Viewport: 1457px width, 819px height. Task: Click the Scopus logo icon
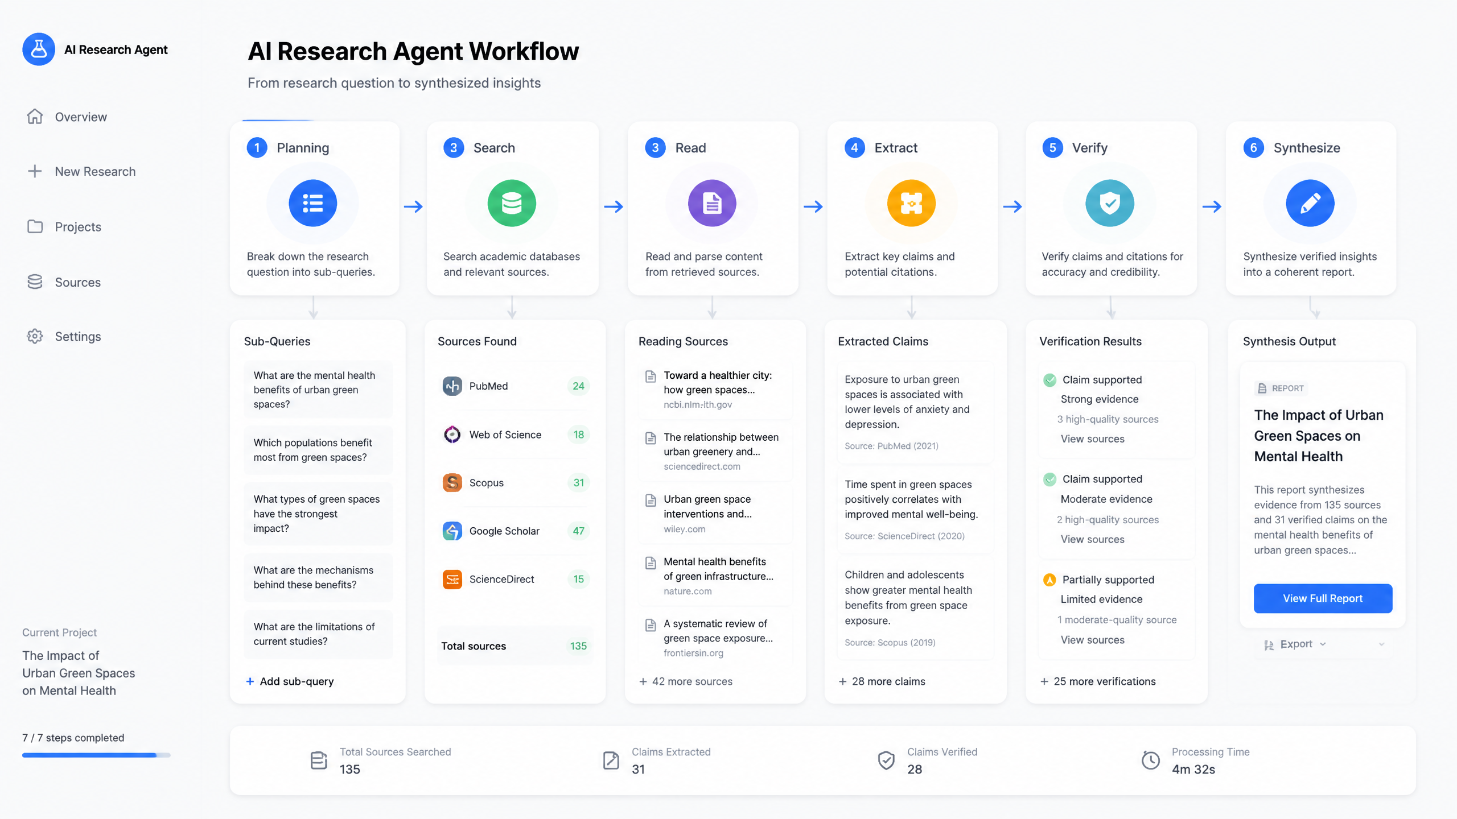452,483
